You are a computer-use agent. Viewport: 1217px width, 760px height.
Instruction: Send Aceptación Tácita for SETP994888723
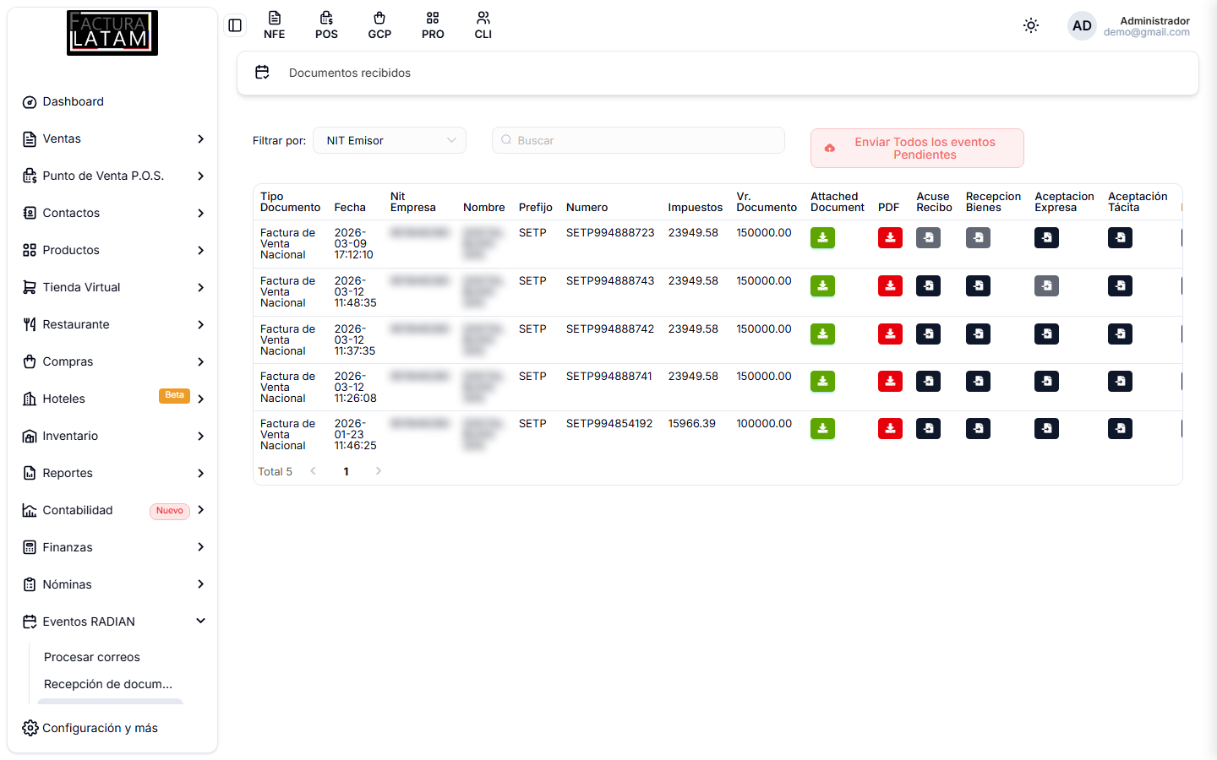tap(1120, 238)
